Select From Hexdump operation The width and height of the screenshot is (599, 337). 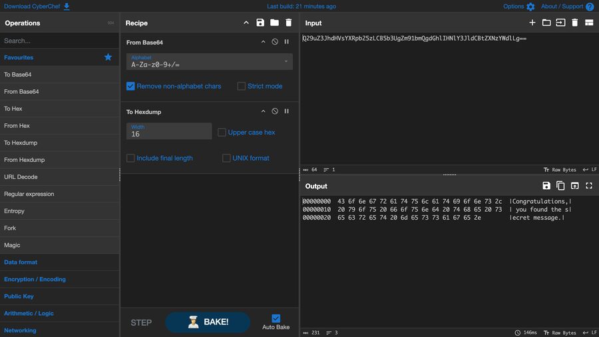[60, 160]
